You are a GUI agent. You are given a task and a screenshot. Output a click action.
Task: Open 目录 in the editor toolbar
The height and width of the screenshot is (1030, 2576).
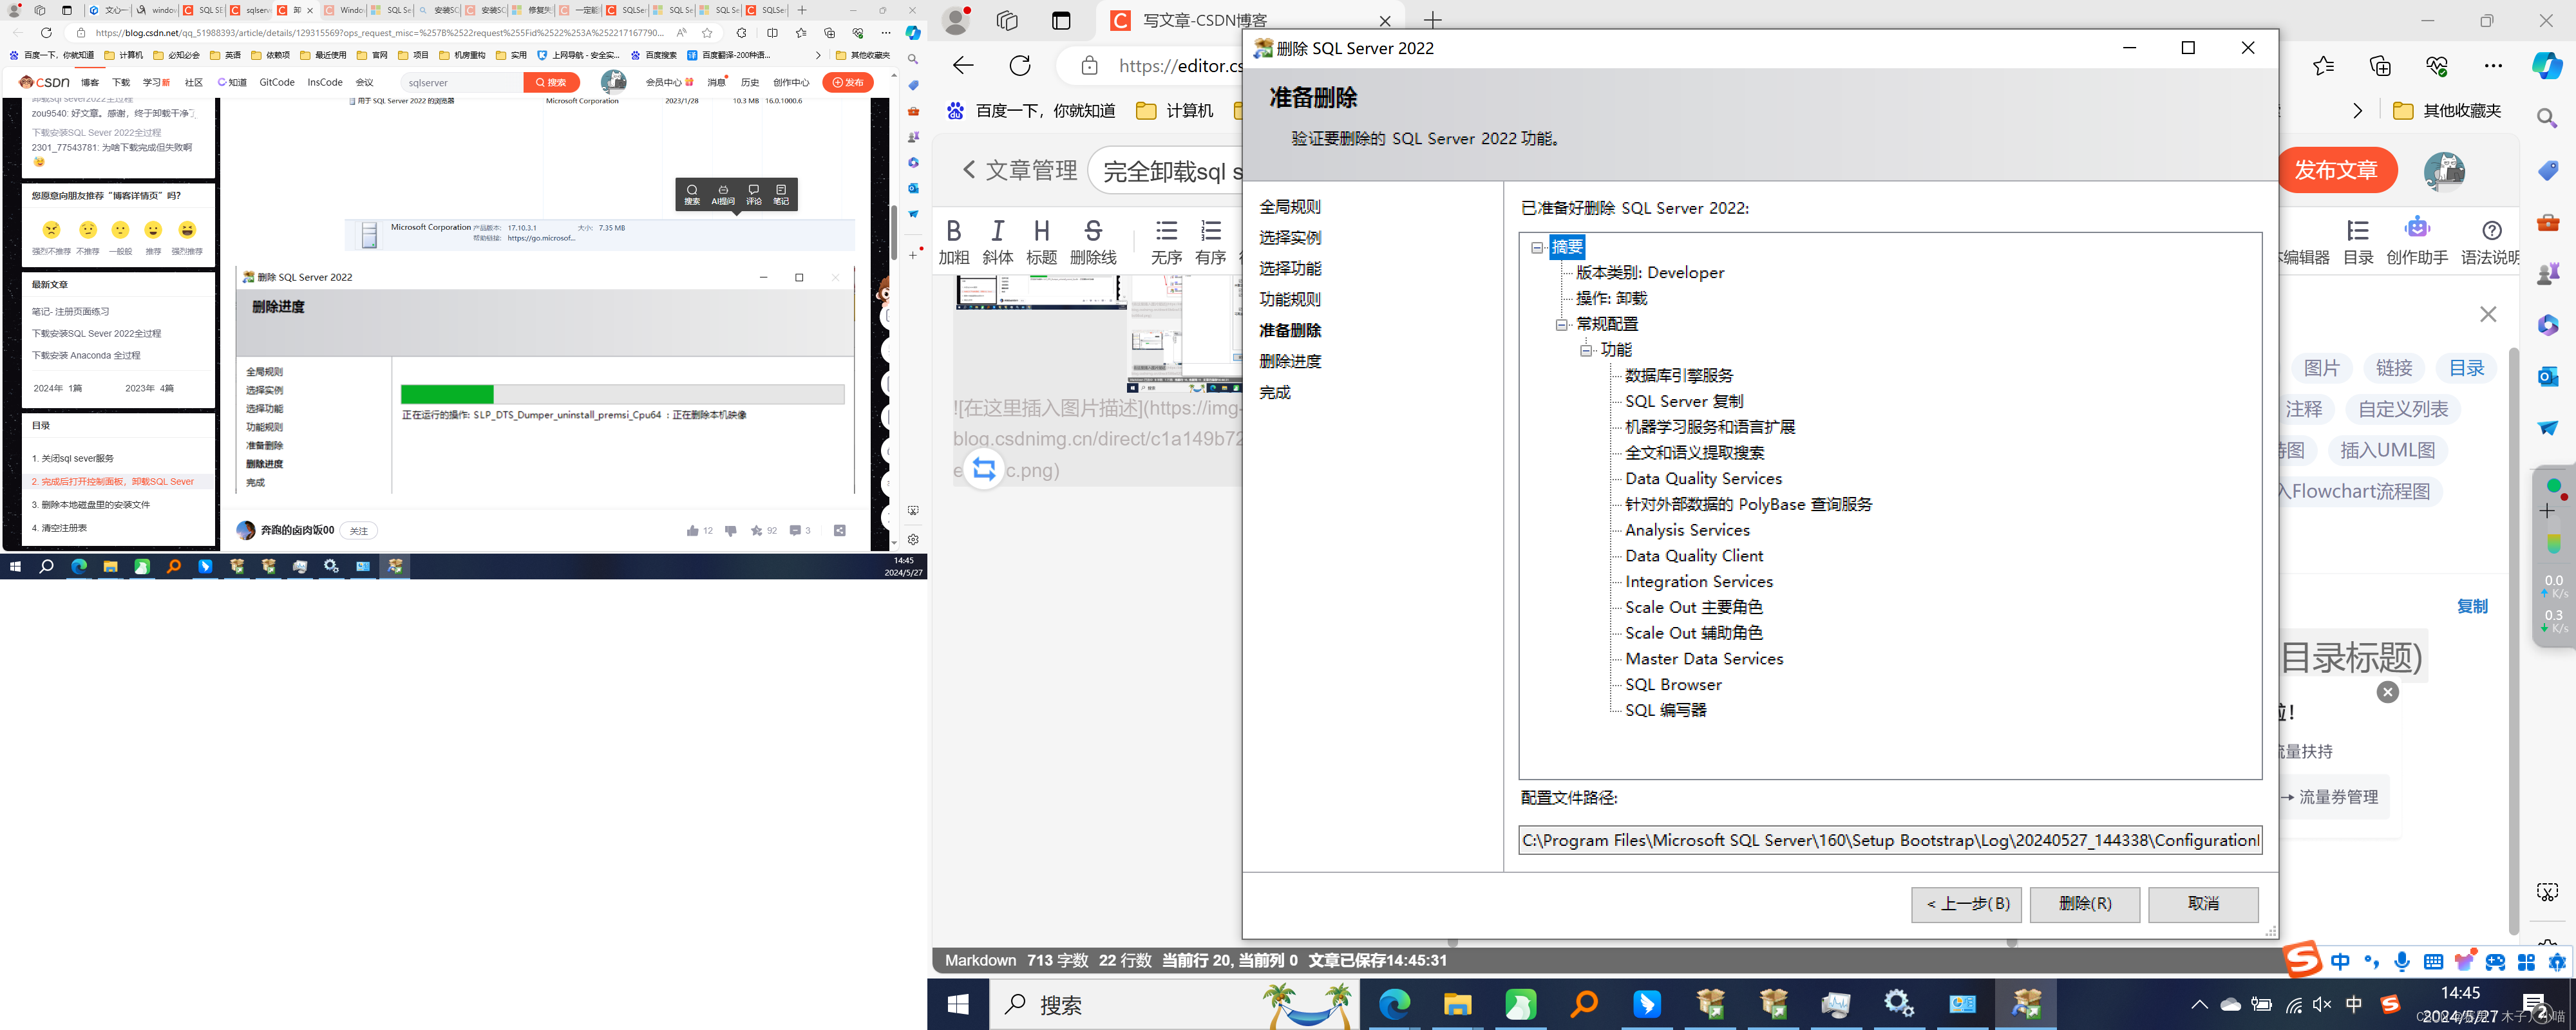click(2358, 242)
